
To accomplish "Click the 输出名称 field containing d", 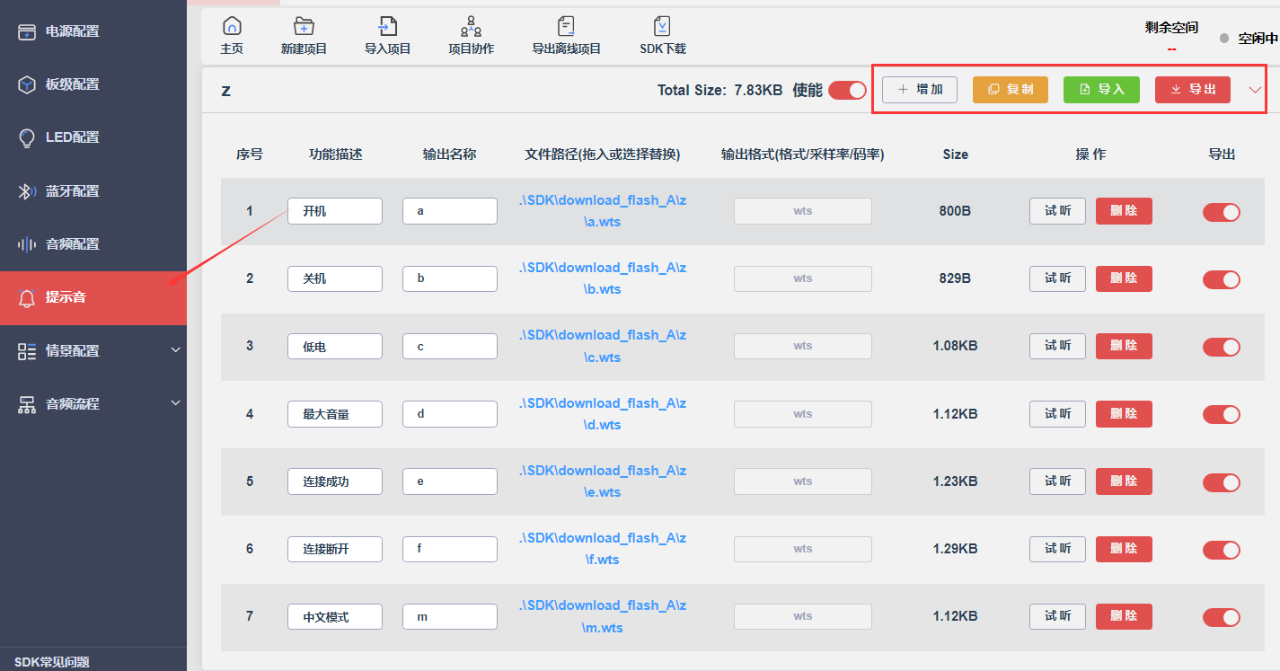I will 450,414.
